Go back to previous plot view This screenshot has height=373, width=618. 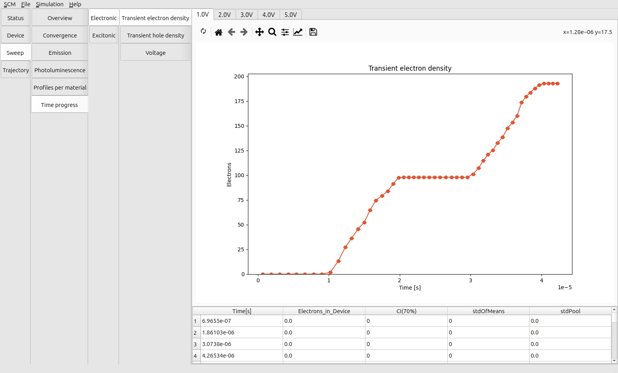pyautogui.click(x=231, y=32)
